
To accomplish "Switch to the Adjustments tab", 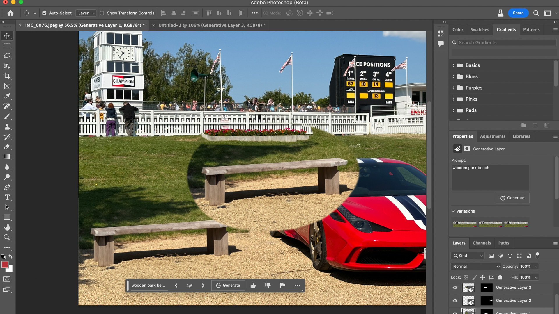I will coord(493,136).
